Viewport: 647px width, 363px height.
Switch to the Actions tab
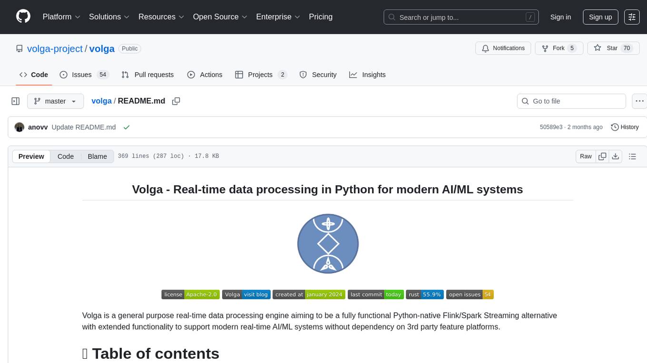pos(205,75)
